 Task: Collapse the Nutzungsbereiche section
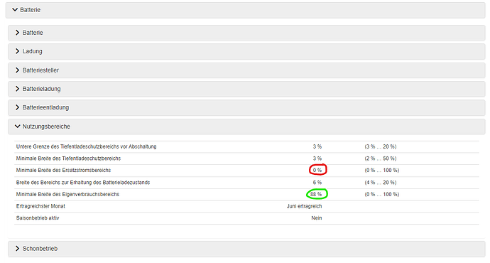(x=246, y=127)
